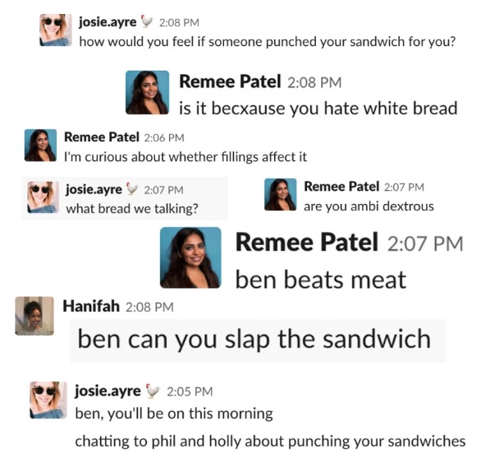Click the chicken emoji next to josie.ayre 2:05 PM
Image resolution: width=495 pixels, height=463 pixels.
pos(153,391)
